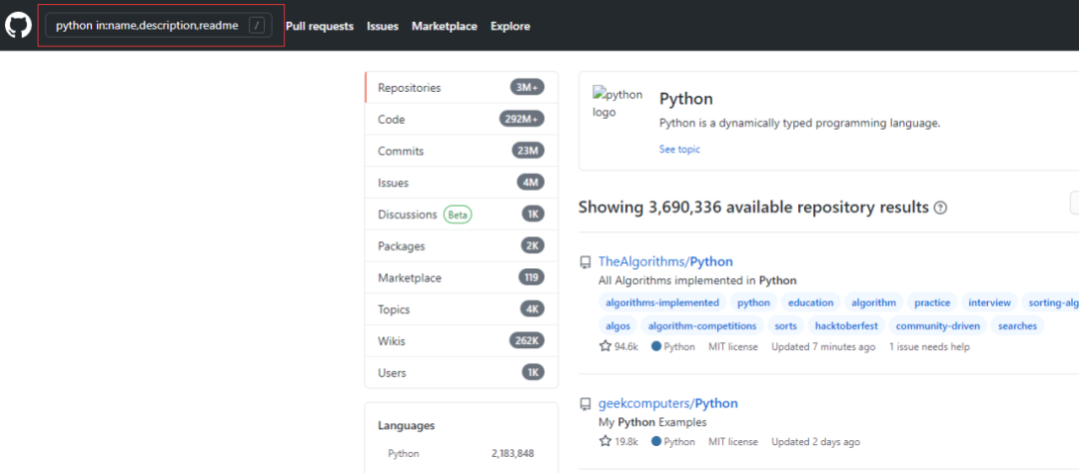Open the algorithm topic tag
This screenshot has width=1079, height=473.
pos(873,302)
